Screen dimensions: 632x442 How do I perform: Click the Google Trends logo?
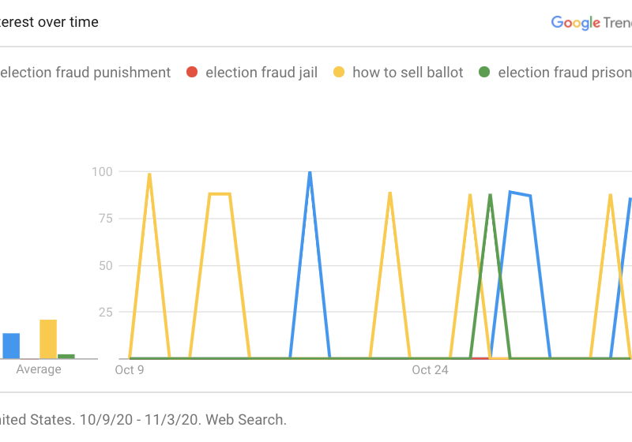tap(592, 23)
